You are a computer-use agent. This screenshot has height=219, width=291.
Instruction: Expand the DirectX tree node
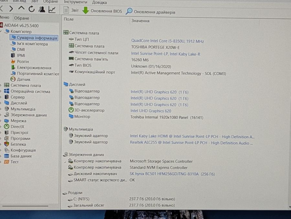click(x=14, y=127)
